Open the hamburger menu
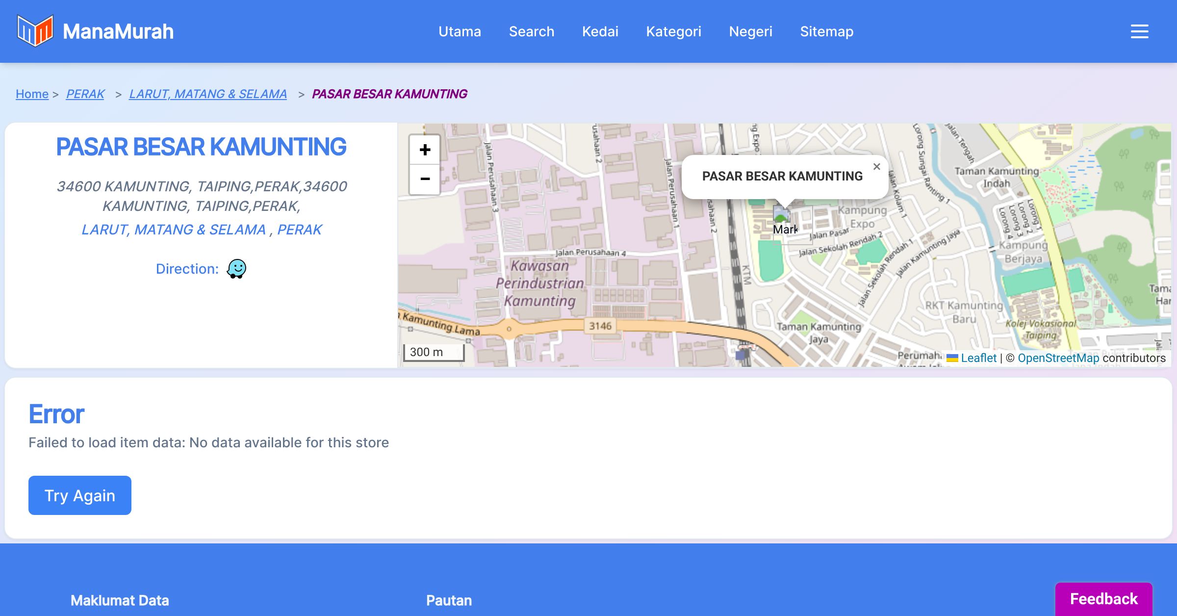This screenshot has height=616, width=1177. coord(1139,31)
